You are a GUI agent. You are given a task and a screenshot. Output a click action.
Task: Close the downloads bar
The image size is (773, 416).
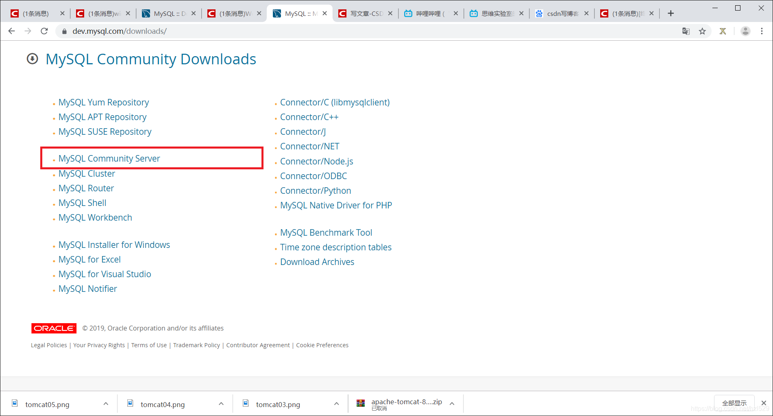coord(764,403)
